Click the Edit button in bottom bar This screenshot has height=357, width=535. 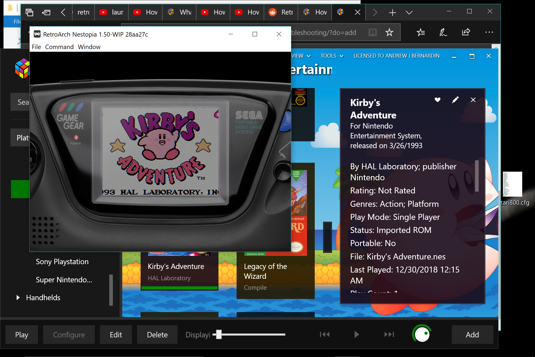pyautogui.click(x=116, y=335)
